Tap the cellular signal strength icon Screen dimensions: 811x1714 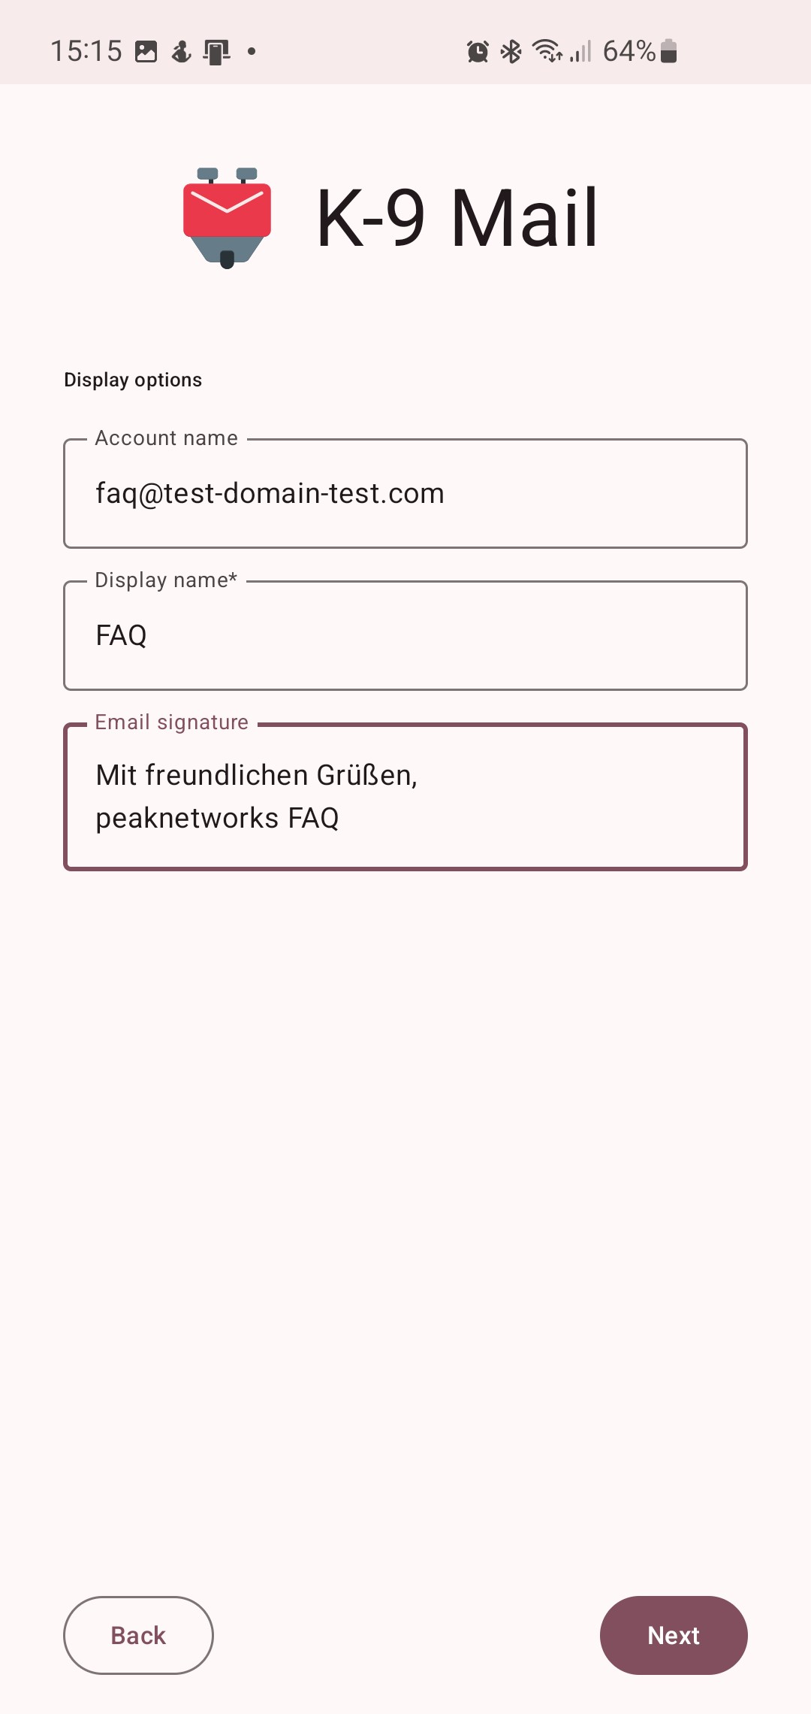580,51
